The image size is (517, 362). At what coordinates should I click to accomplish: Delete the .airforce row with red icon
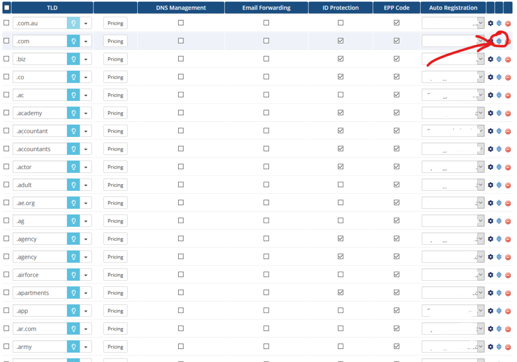(508, 275)
